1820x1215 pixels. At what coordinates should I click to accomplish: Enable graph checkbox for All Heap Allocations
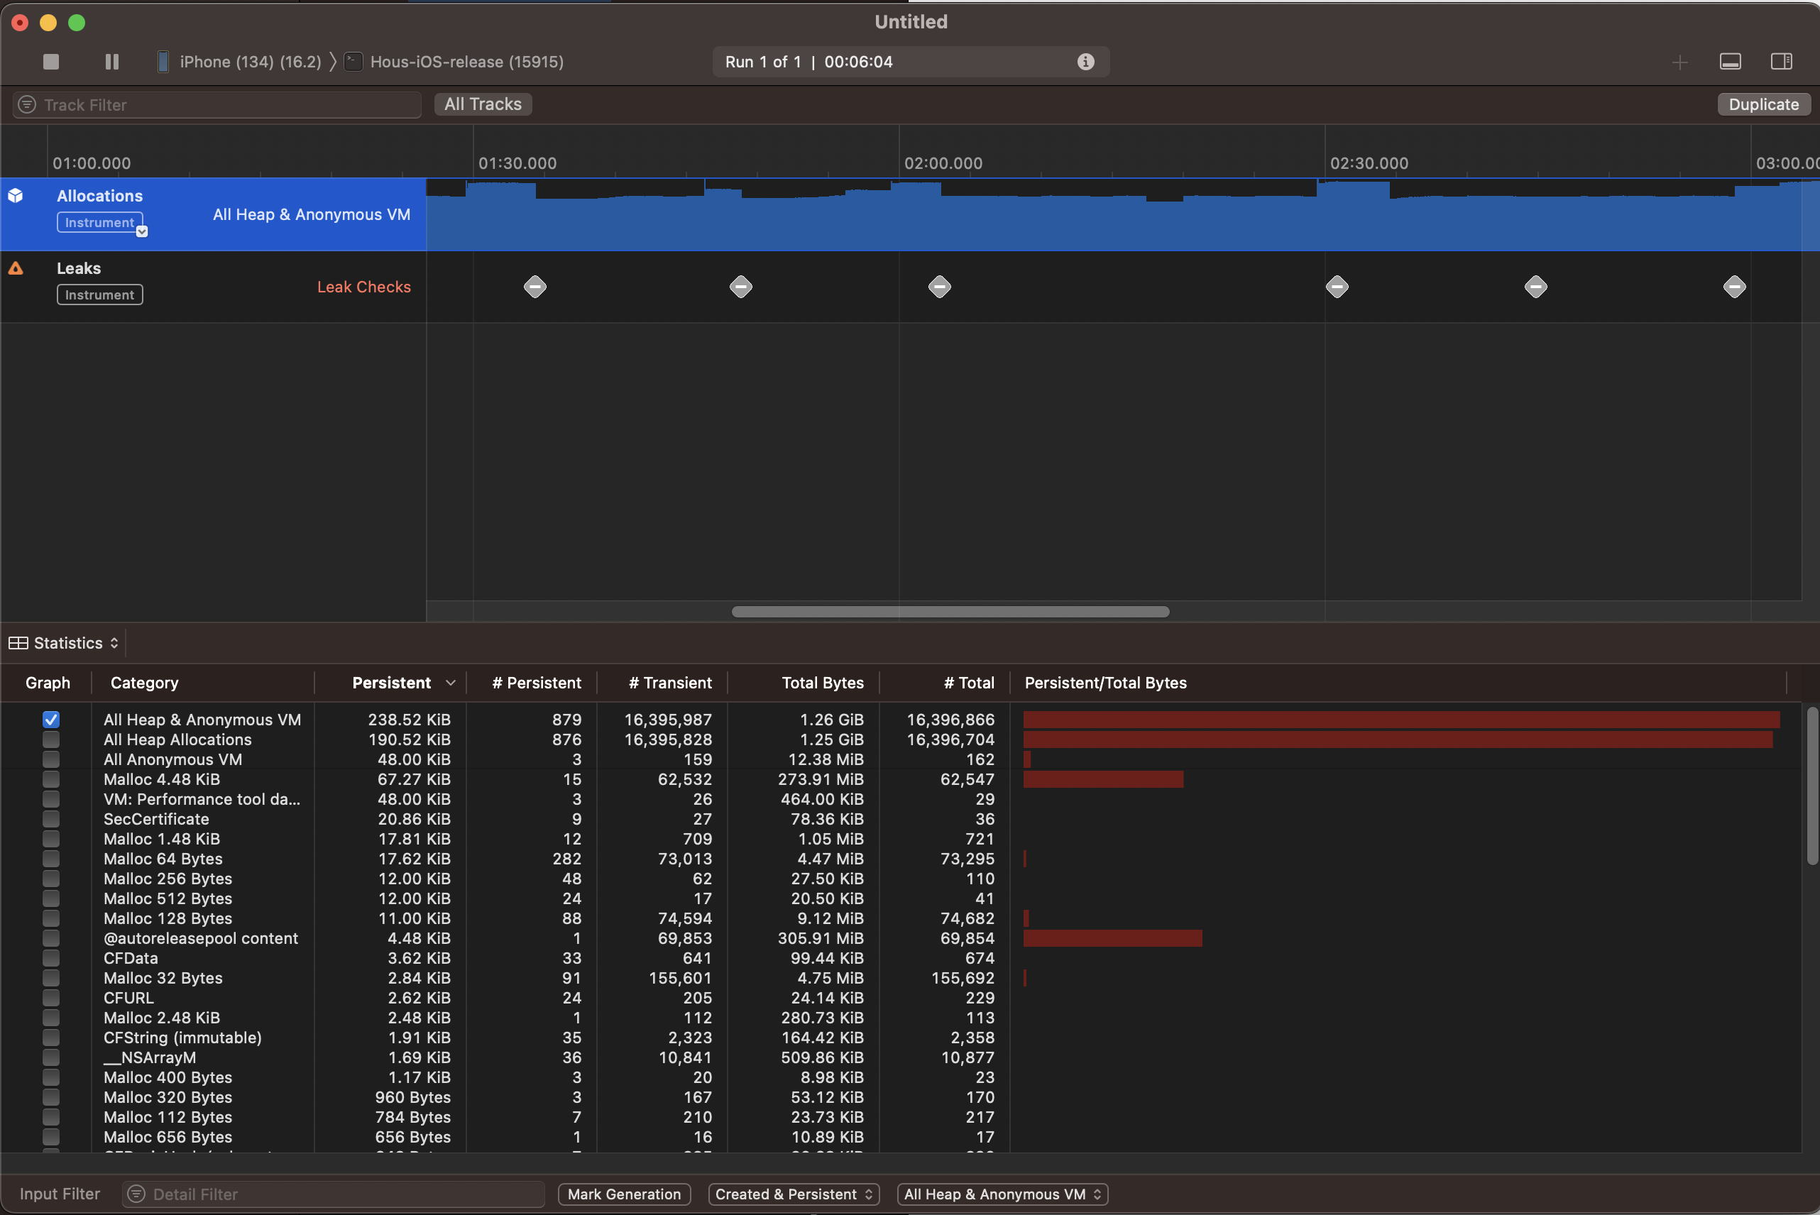click(51, 740)
